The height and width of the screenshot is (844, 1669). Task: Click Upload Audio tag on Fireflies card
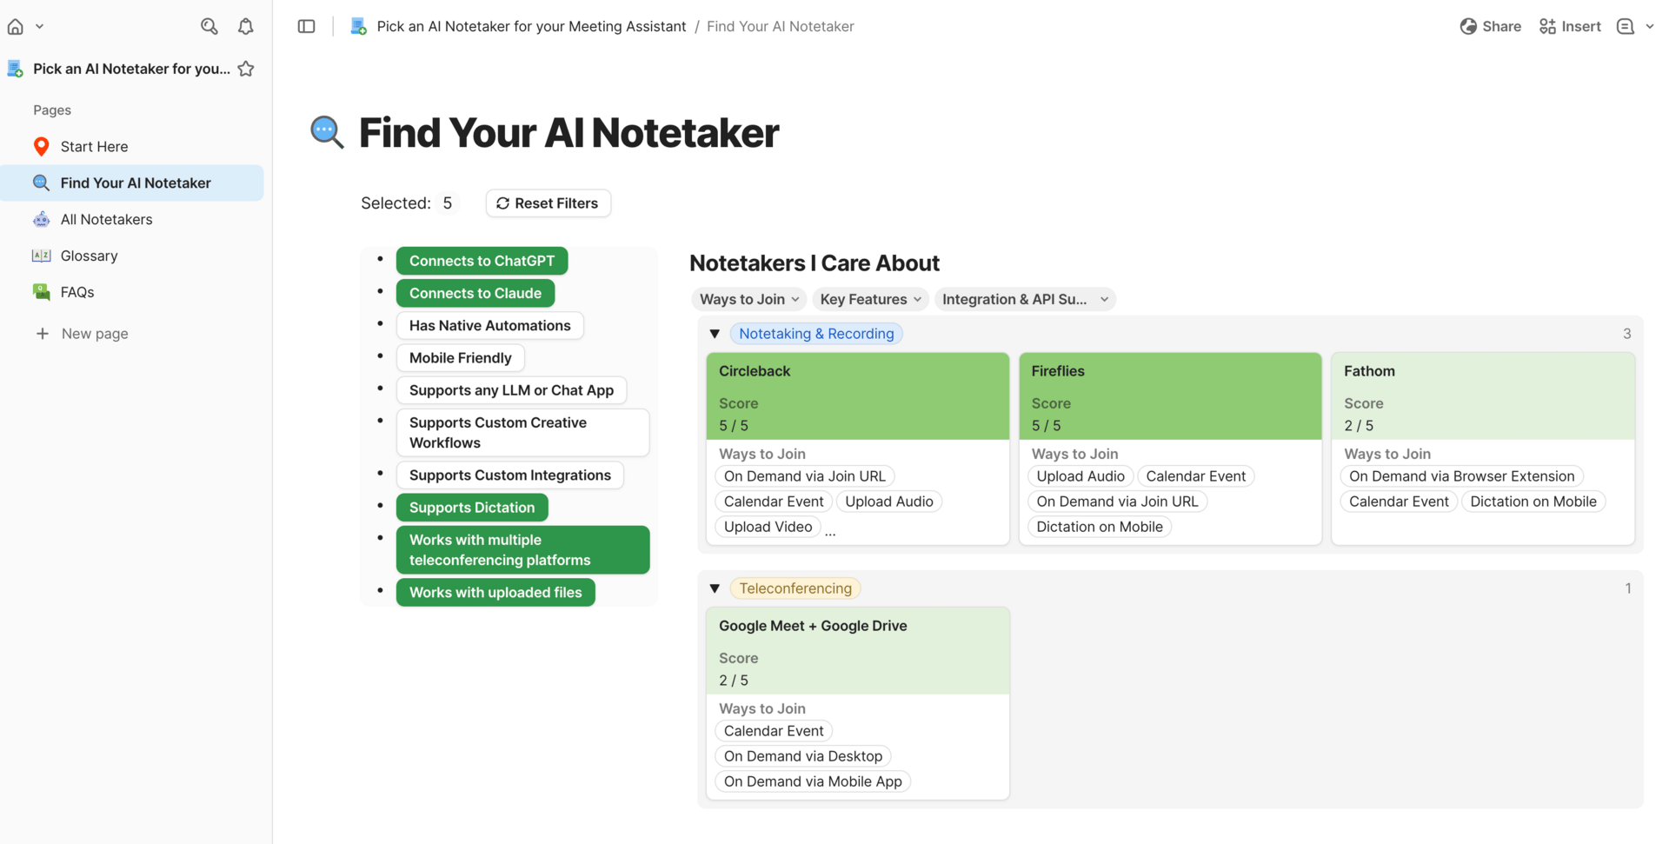(x=1080, y=476)
